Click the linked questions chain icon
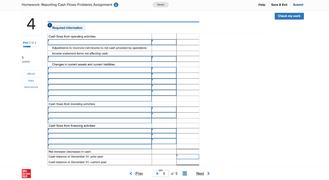Screen dimensions: 329x180 (161, 170)
